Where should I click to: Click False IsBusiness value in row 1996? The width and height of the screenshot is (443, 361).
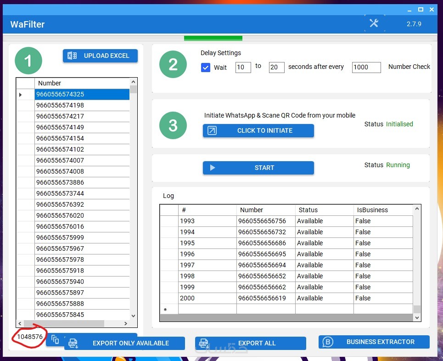pyautogui.click(x=383, y=254)
